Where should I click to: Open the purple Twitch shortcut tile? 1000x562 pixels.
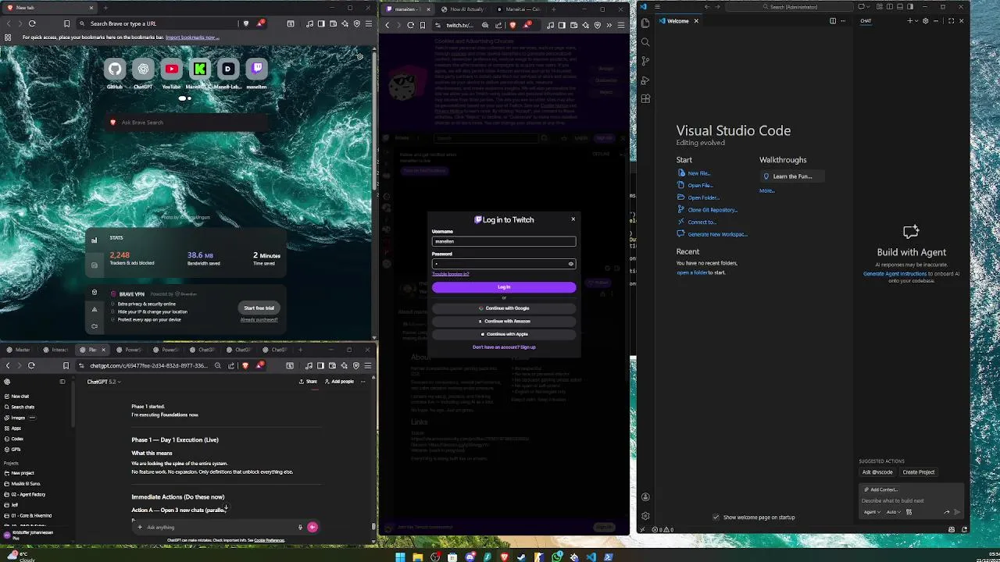(x=256, y=69)
